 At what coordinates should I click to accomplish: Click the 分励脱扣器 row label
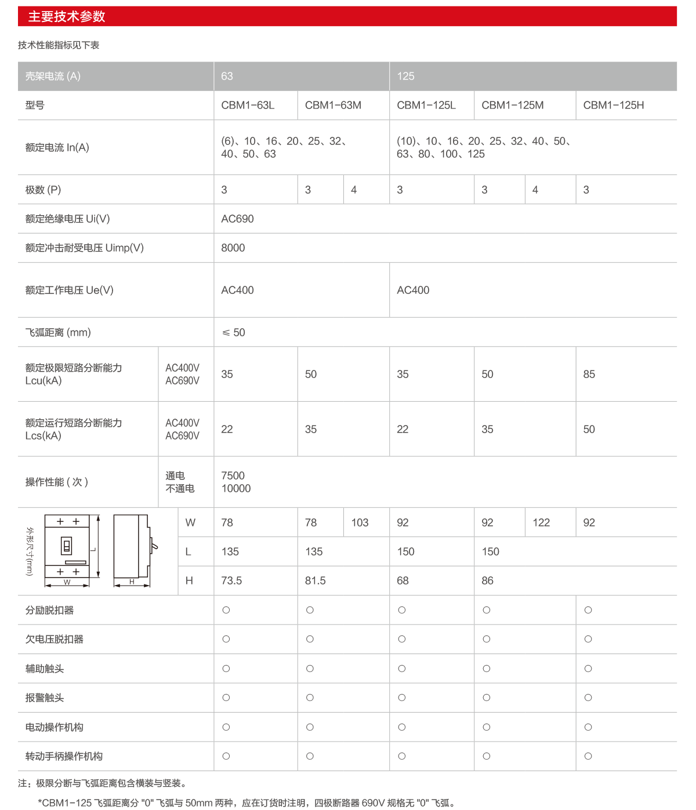[49, 610]
